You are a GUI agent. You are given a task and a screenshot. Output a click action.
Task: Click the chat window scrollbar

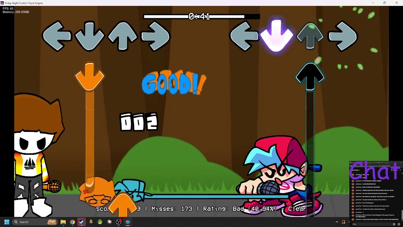402,216
